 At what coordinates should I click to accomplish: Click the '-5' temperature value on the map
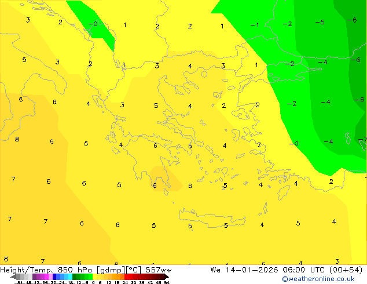tap(320, 22)
